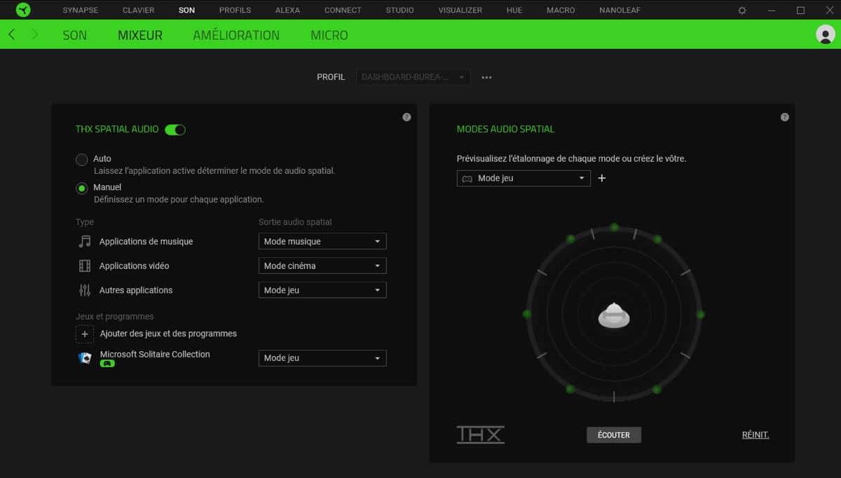841x478 pixels.
Task: Open the Macro tab
Action: click(561, 11)
